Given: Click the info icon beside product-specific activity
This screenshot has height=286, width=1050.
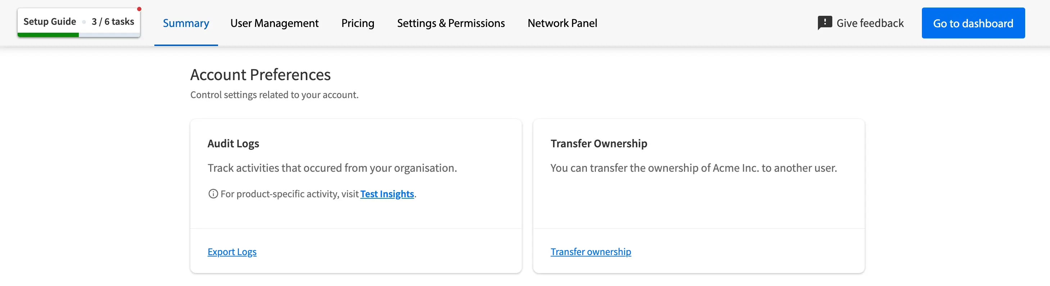Looking at the screenshot, I should click(x=213, y=194).
